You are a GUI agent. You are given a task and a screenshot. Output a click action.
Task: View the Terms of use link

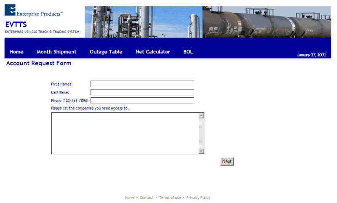click(x=170, y=198)
